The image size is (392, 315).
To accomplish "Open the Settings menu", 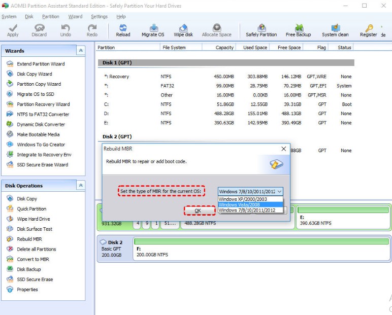I will coord(99,17).
